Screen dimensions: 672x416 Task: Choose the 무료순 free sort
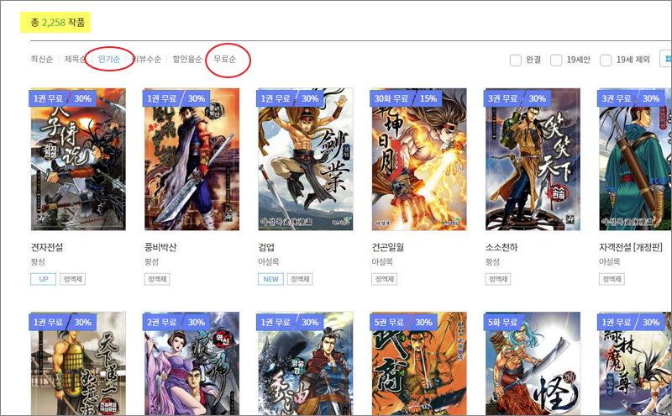tap(225, 59)
